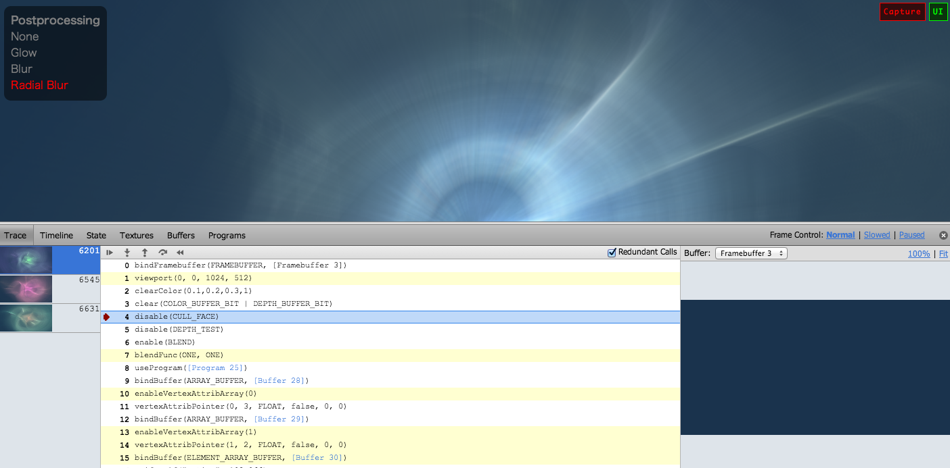Dismiss the trace panel with the ✕ icon
The image size is (950, 468).
click(943, 235)
